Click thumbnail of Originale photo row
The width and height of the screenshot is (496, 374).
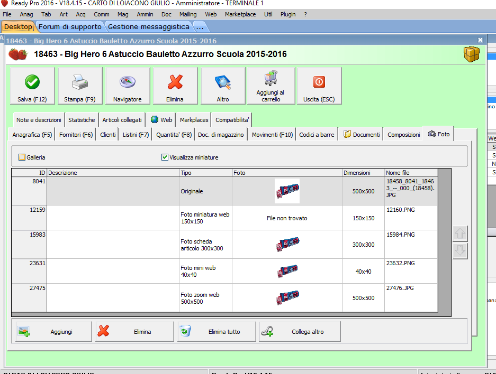(x=287, y=191)
